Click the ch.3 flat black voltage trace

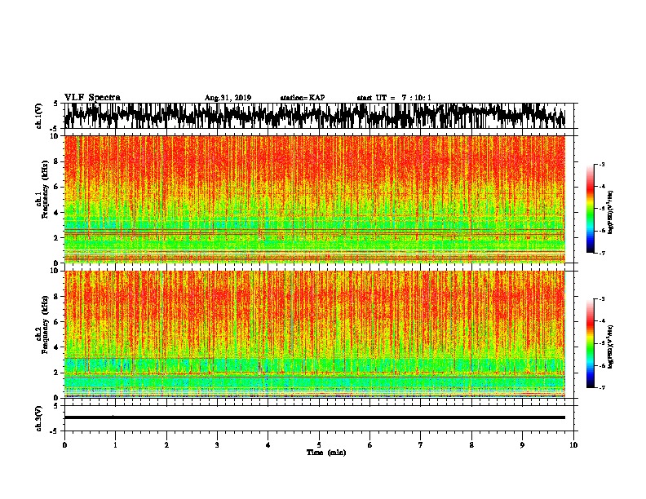(x=315, y=417)
